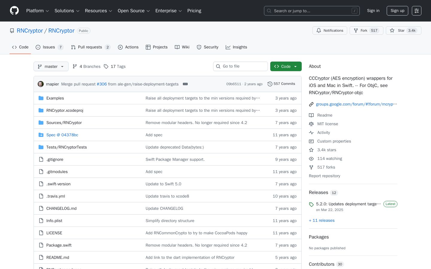
Task: Open the Projects tab
Action: pos(157,47)
